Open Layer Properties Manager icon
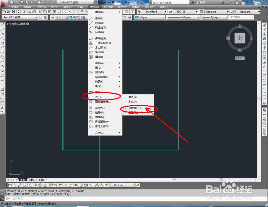The width and height of the screenshot is (268, 207). coord(52,17)
